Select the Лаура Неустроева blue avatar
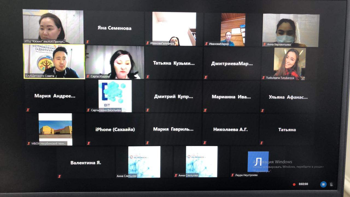Screen dimensions: 350x197 coord(258,161)
